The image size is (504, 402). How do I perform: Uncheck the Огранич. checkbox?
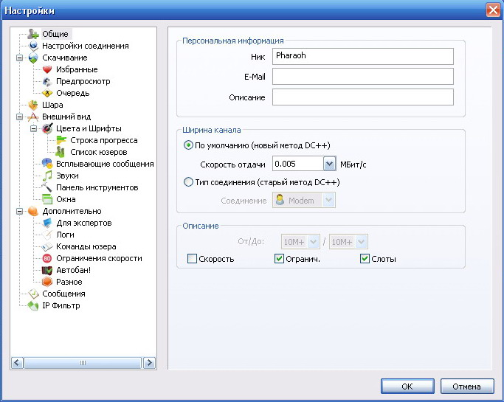[x=279, y=259]
